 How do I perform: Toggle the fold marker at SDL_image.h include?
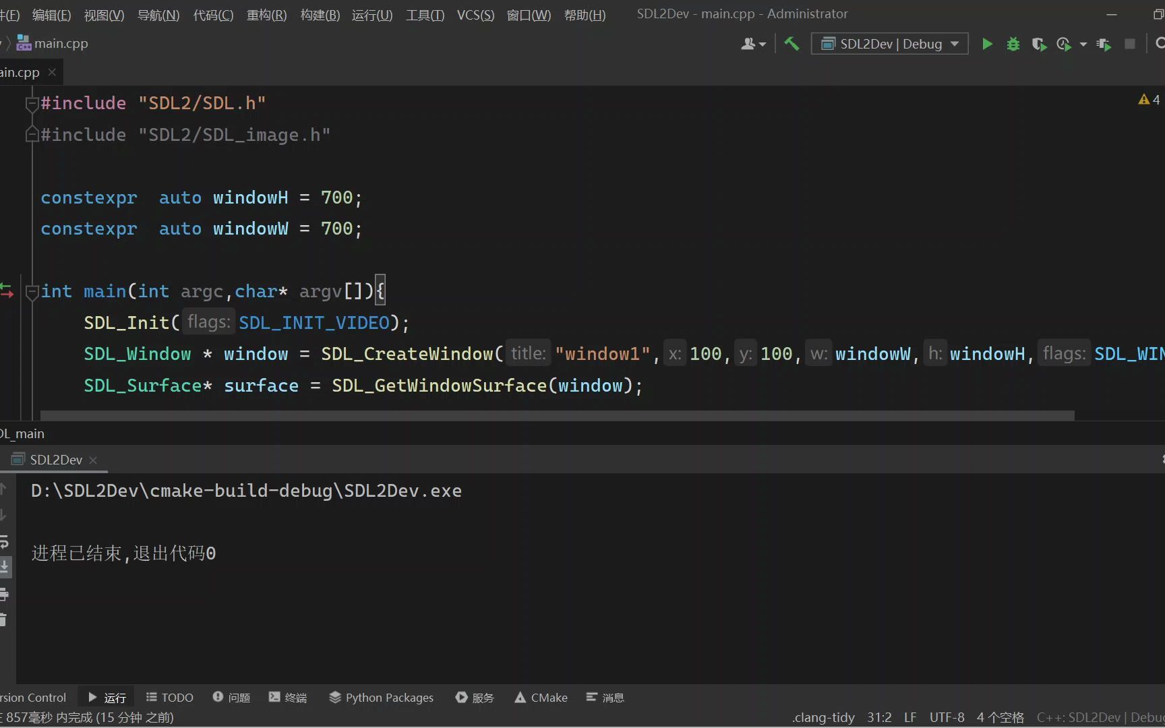32,135
